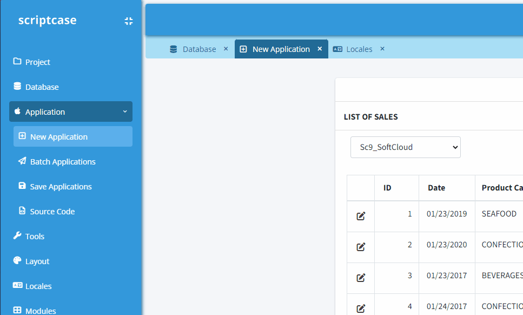Switch to the Database tab
523x315 pixels.
coord(198,49)
